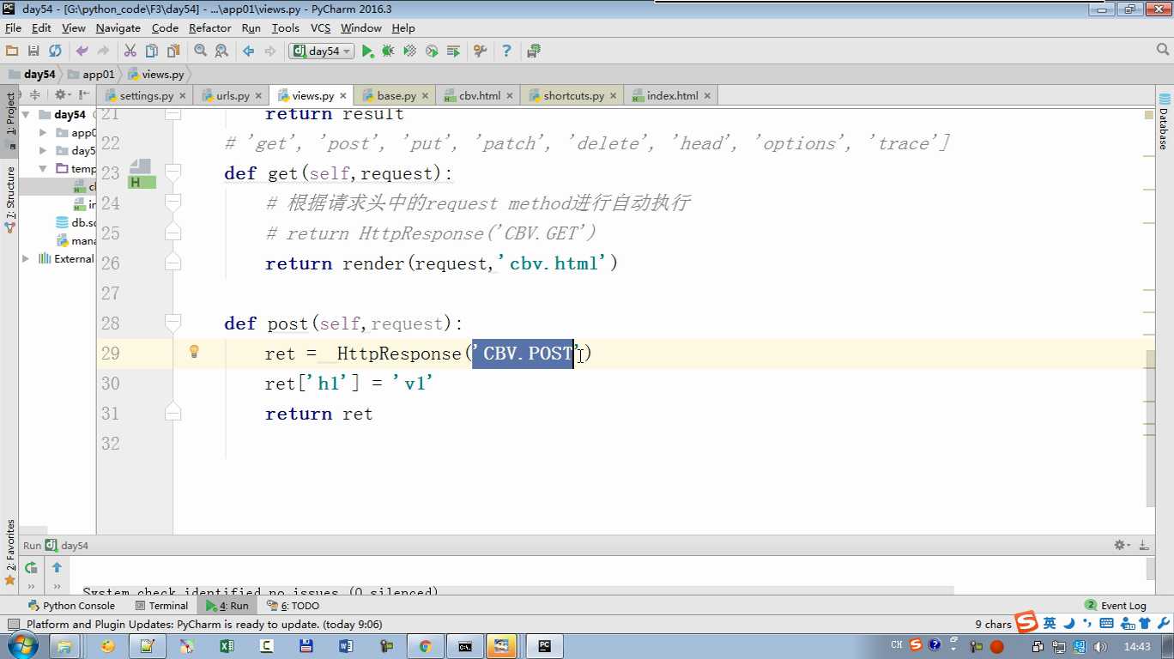Image resolution: width=1174 pixels, height=659 pixels.
Task: Click the rightmost main toolbar icon
Action: 533,51
